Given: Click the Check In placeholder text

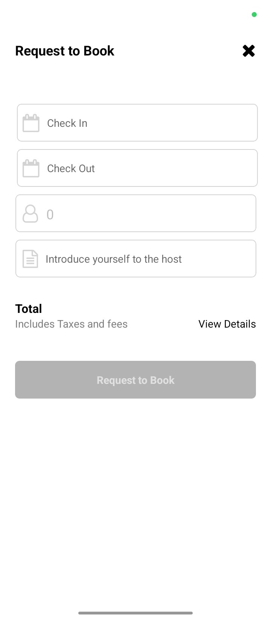Looking at the screenshot, I should tap(67, 123).
